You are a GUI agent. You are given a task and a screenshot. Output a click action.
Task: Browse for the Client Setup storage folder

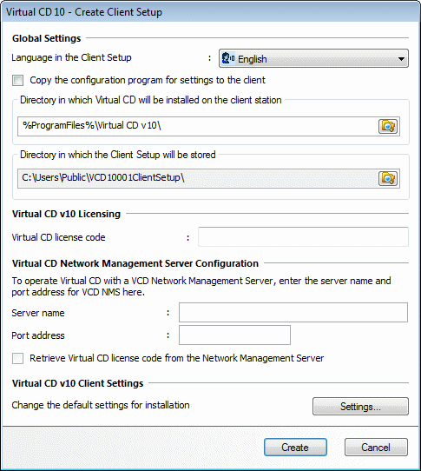coord(388,178)
